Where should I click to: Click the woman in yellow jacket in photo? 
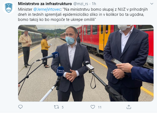(45, 51)
